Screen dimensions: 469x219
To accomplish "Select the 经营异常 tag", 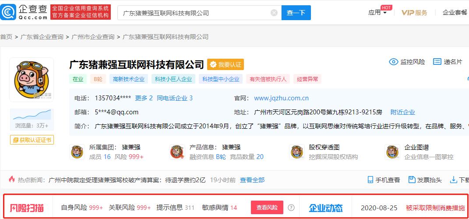I will tap(307, 79).
